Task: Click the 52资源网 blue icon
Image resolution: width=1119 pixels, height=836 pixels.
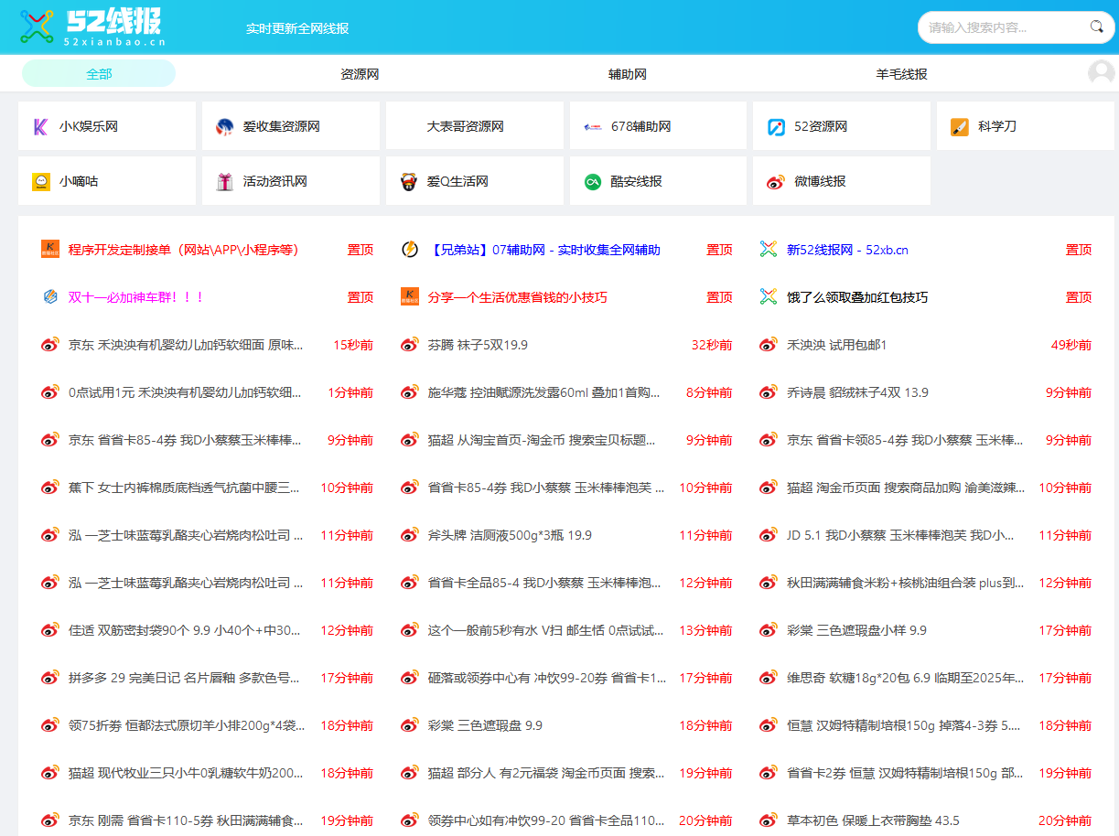Action: (x=776, y=126)
